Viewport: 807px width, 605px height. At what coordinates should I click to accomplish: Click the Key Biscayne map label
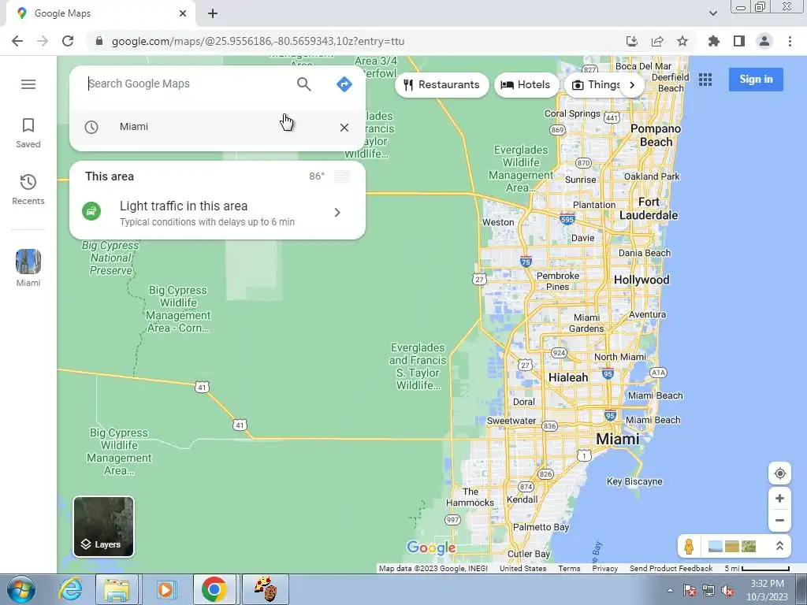tap(634, 481)
